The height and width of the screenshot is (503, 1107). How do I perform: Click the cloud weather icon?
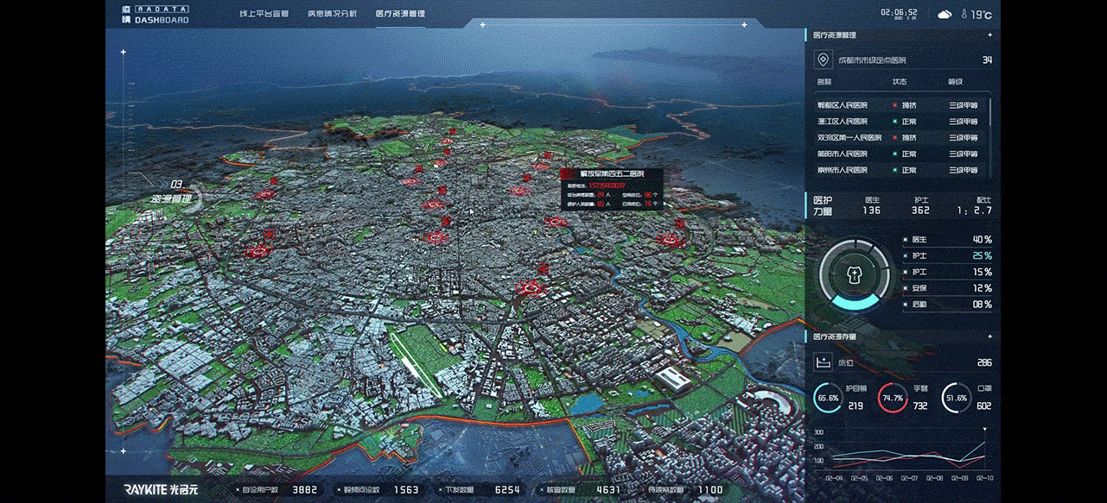click(945, 14)
